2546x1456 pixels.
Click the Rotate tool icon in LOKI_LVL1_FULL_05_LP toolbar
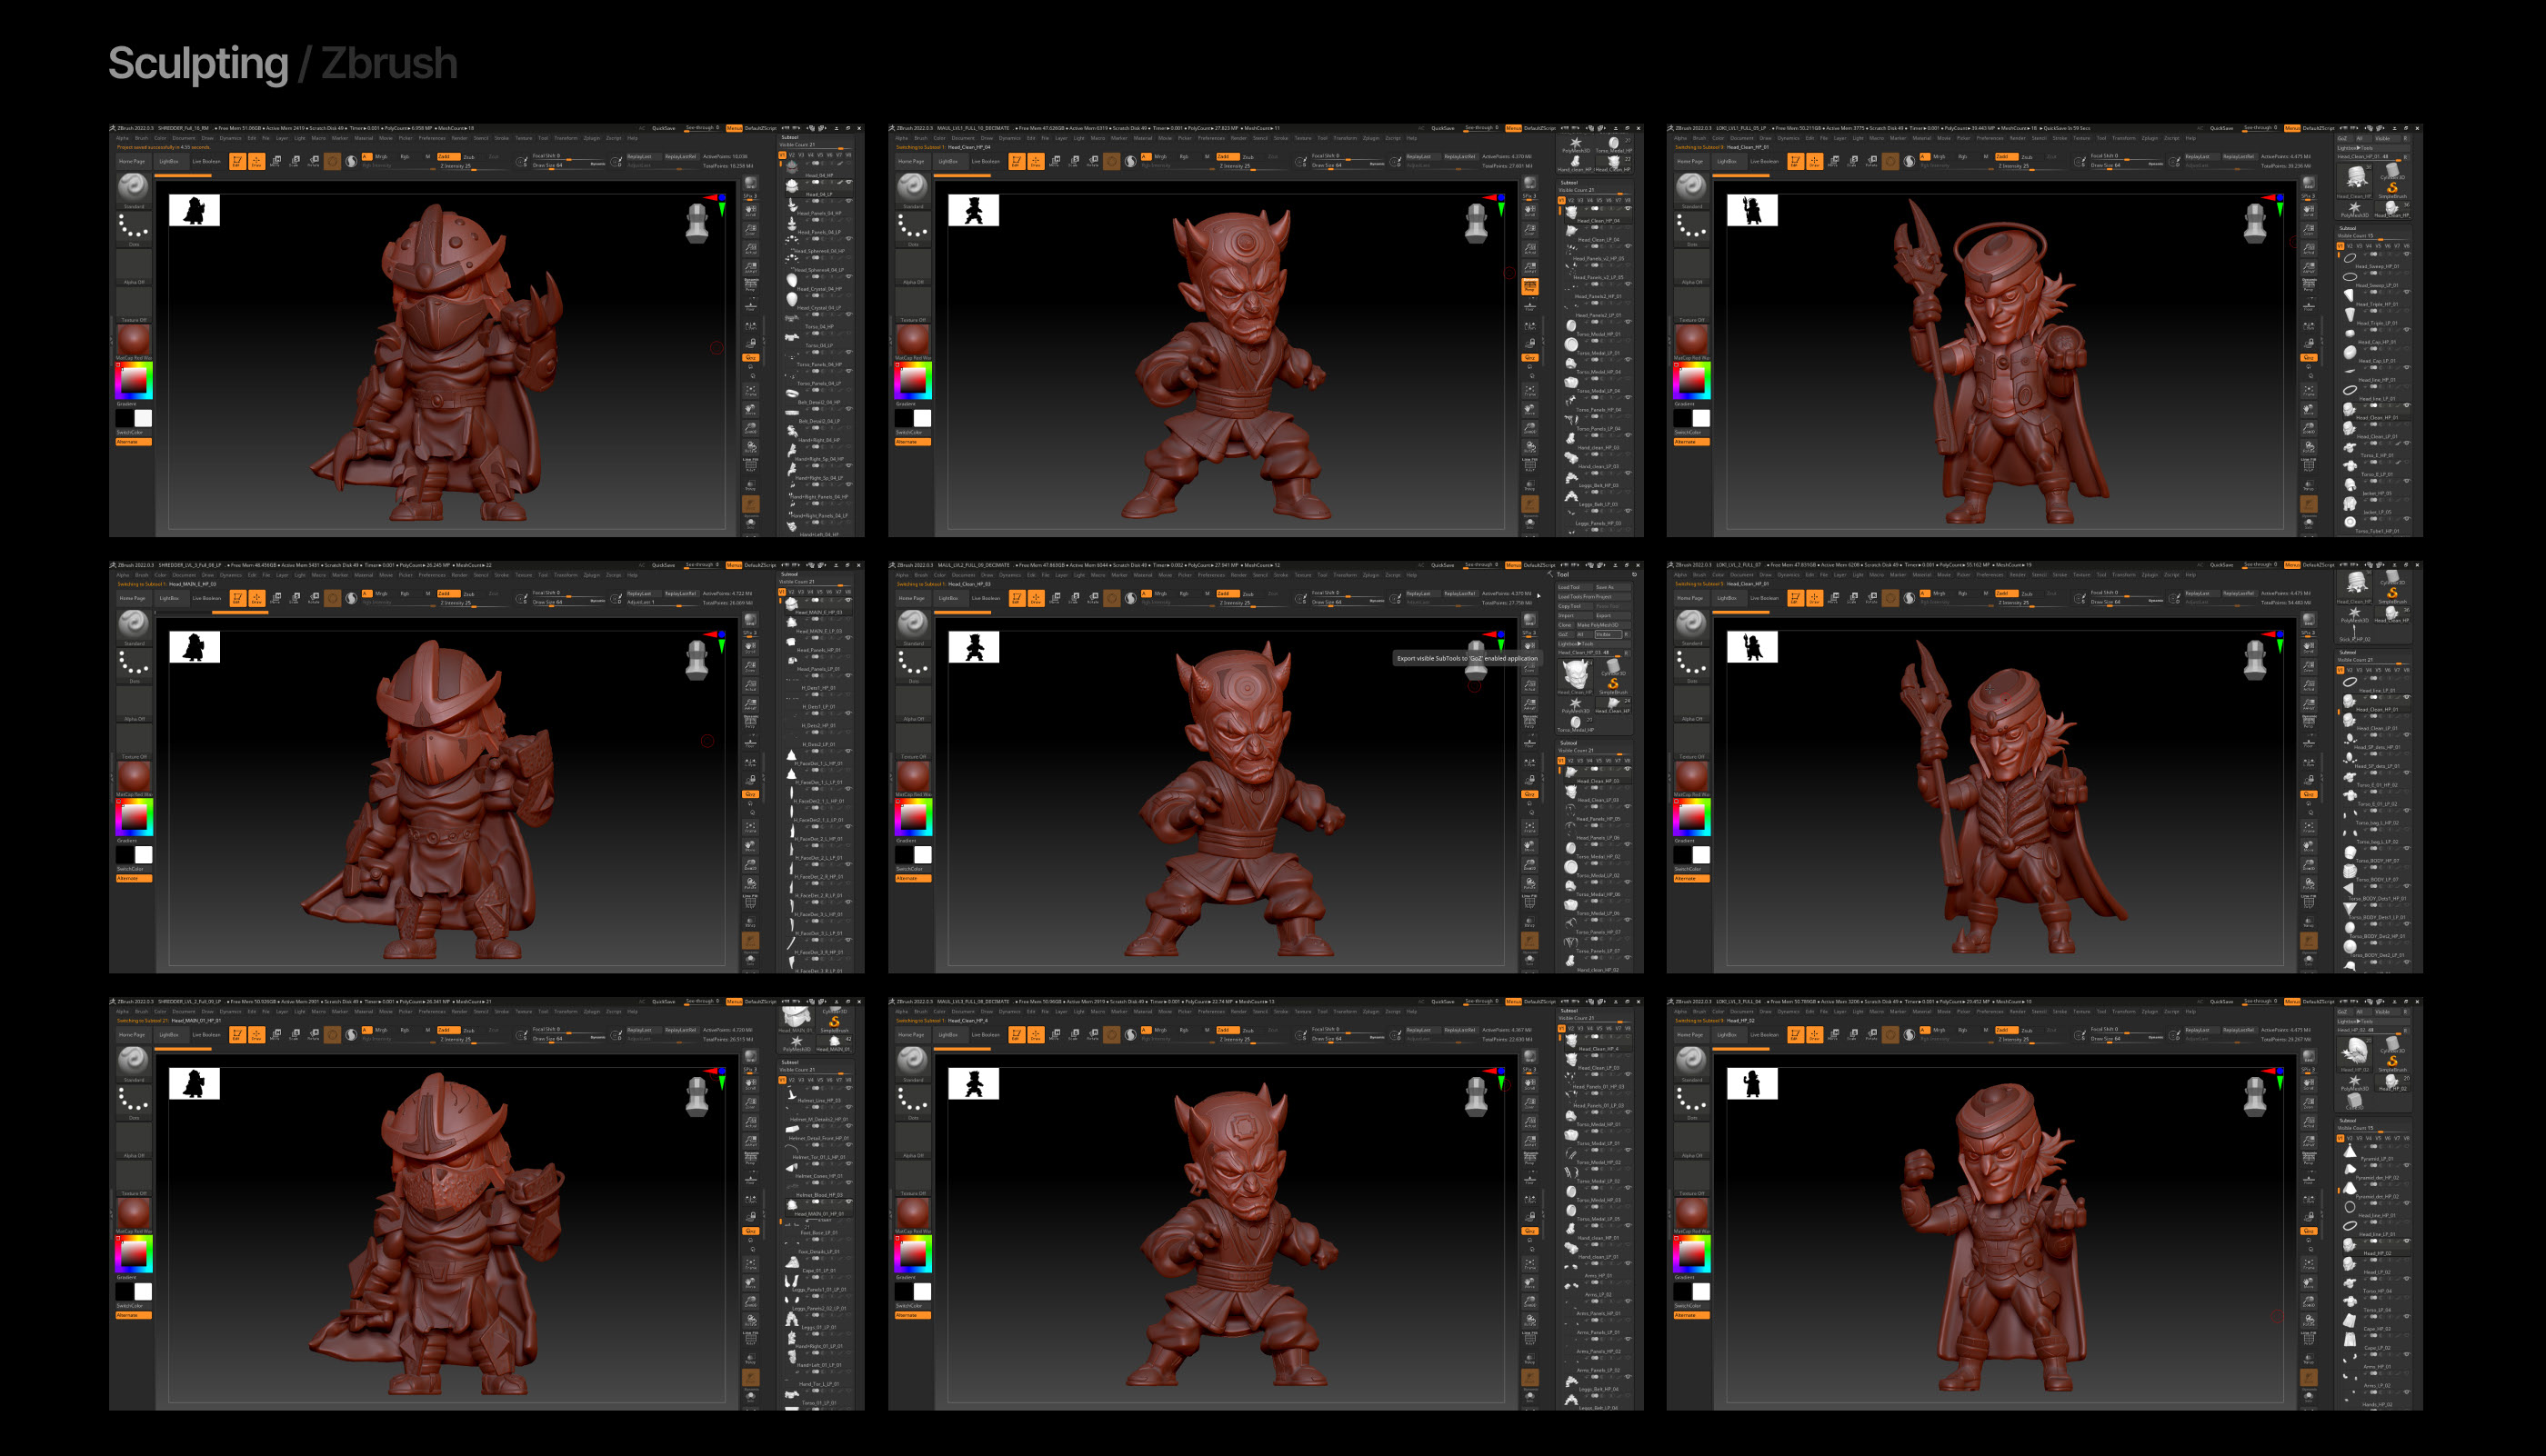(x=1871, y=161)
